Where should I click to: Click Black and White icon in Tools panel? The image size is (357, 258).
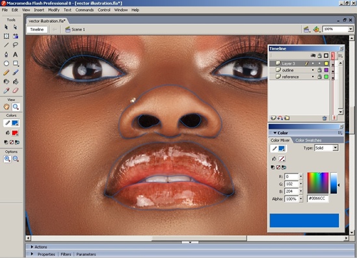[x=6, y=142]
